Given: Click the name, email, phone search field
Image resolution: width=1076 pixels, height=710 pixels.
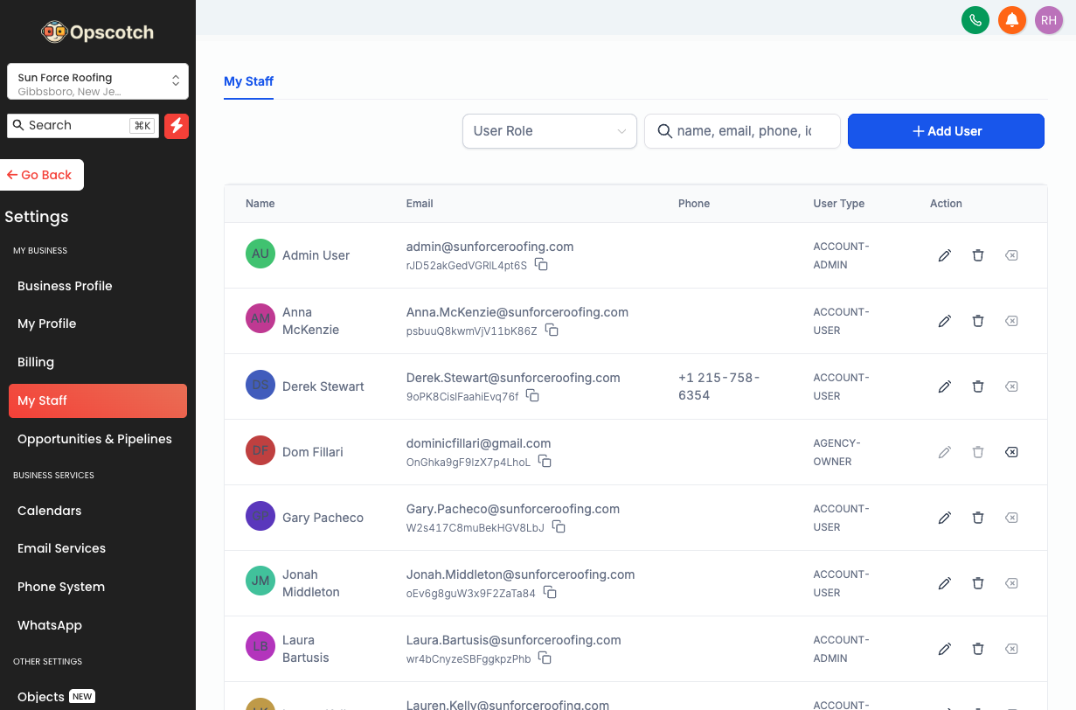Looking at the screenshot, I should 743,131.
